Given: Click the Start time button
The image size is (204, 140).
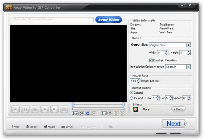Looking at the screenshot, I should point(75,114).
